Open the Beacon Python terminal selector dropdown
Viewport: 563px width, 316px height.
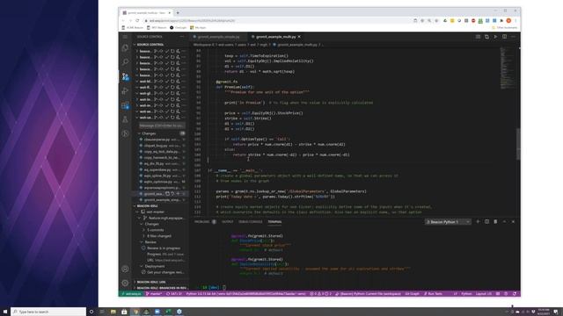448,222
